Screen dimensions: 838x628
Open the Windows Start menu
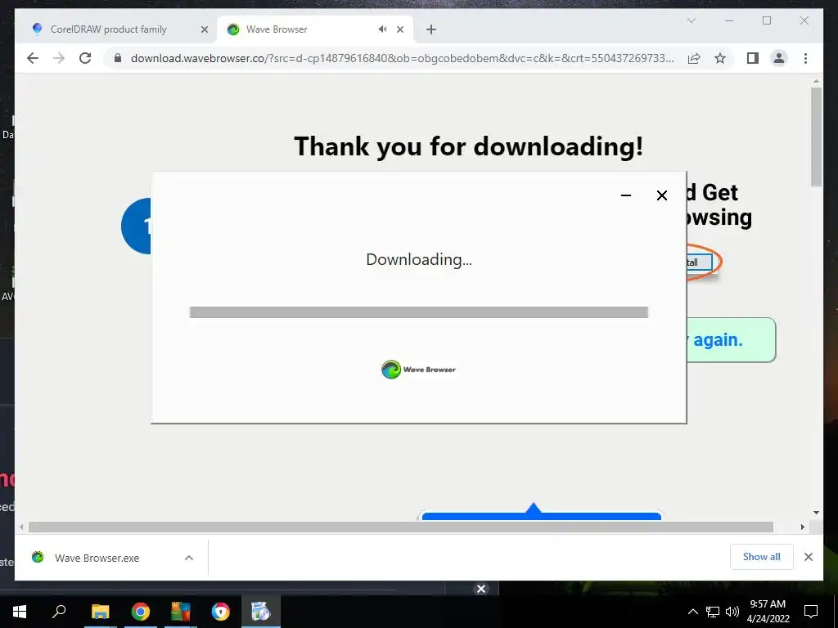click(x=20, y=612)
